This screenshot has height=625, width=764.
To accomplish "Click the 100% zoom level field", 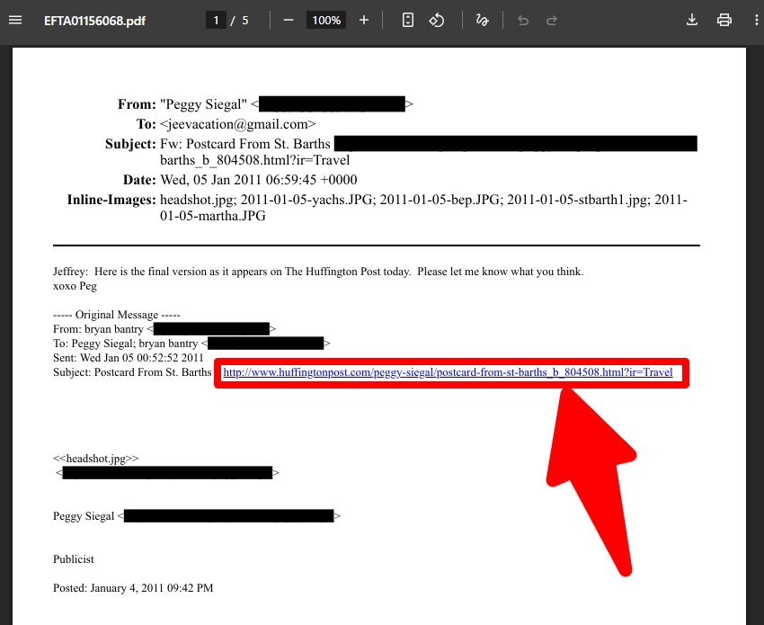I will [325, 20].
